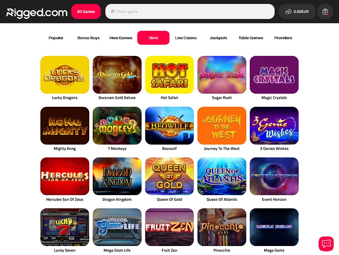Open the Lucky Dragons game thumbnail
Screen dimensions: 339x255
tap(65, 75)
